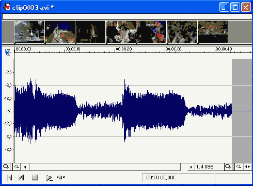Image resolution: width=253 pixels, height=186 pixels.
Task: Click the level zoom in icon beside bottom-left magnifier
Action: 17,167
